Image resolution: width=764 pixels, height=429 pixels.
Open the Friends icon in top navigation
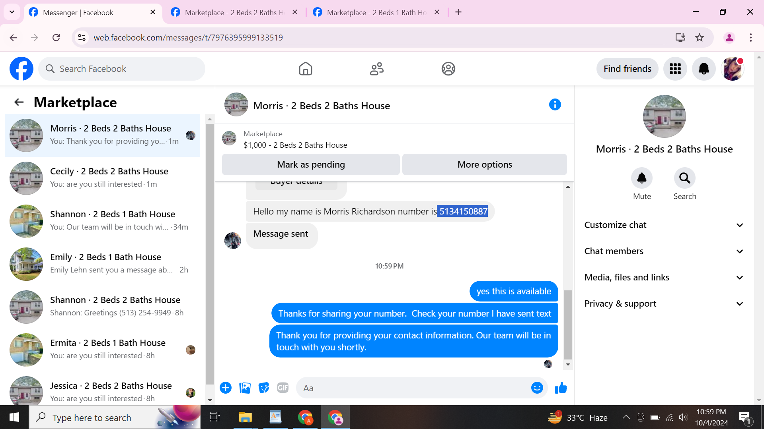tap(377, 69)
